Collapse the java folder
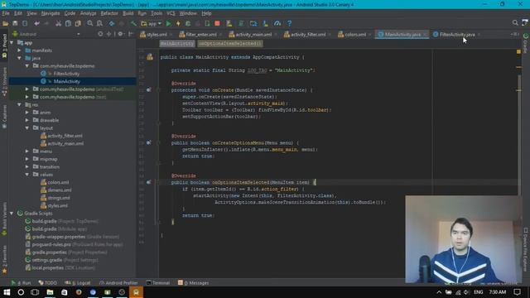Image resolution: width=530 pixels, height=298 pixels. 20,58
